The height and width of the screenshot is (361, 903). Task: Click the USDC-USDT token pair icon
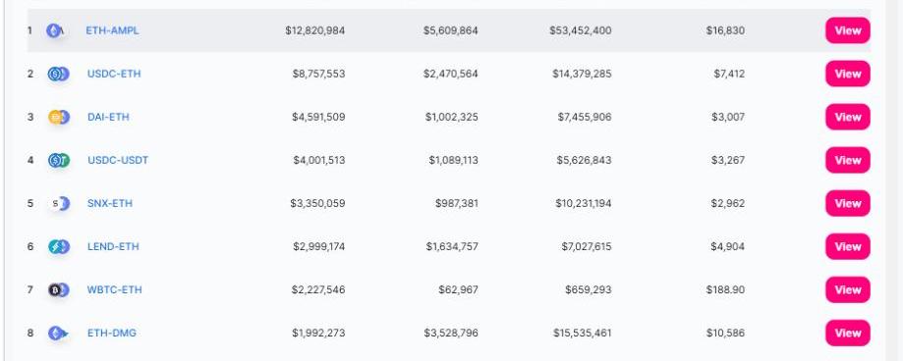tap(59, 160)
